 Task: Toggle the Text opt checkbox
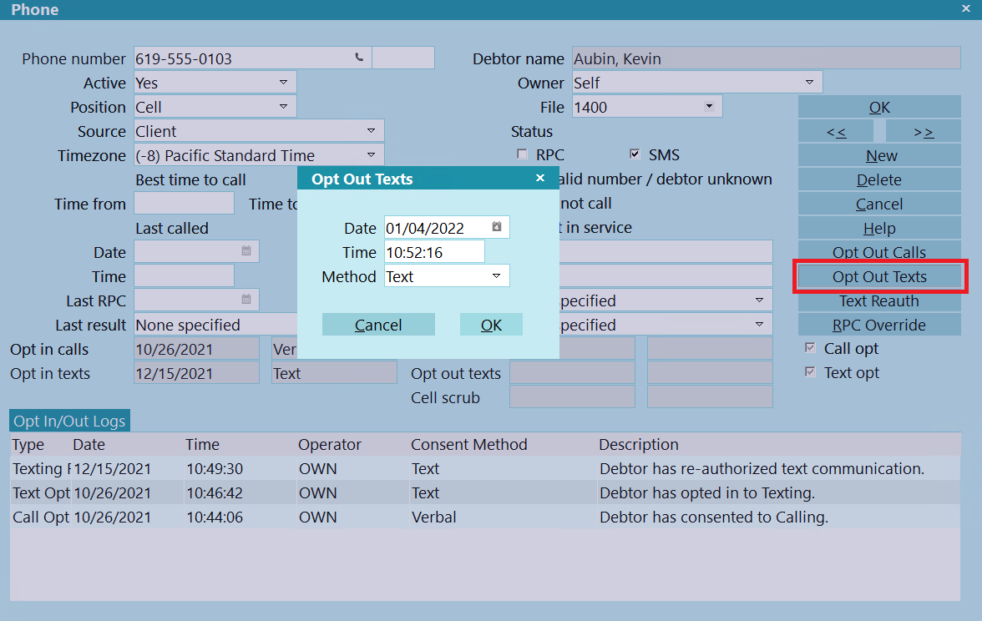pos(810,372)
